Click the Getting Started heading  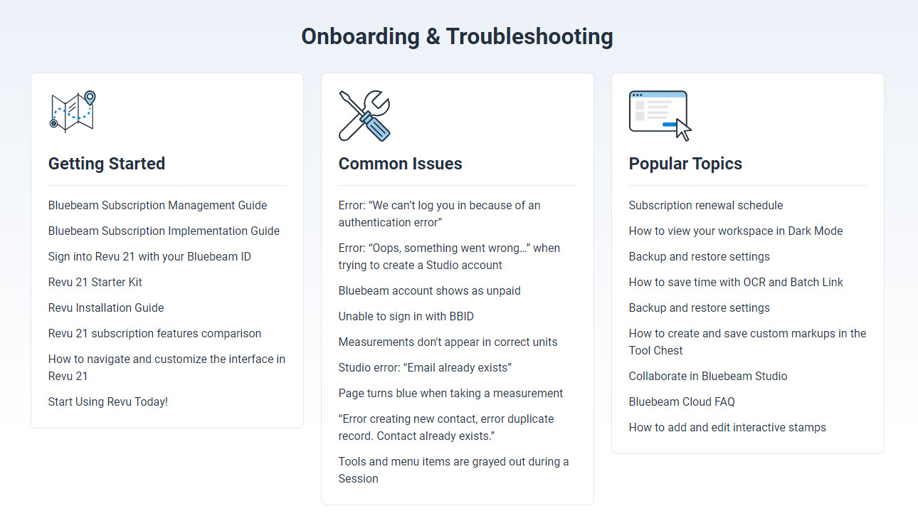click(107, 164)
